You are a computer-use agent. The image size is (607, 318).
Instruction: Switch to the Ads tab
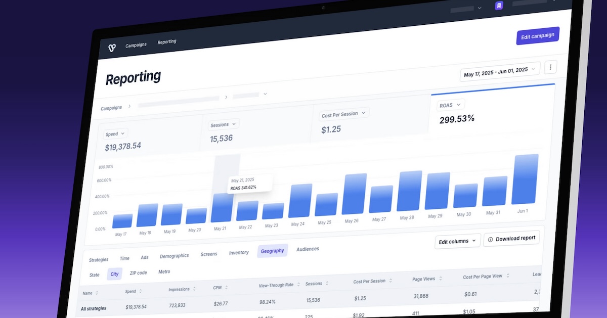pyautogui.click(x=145, y=257)
